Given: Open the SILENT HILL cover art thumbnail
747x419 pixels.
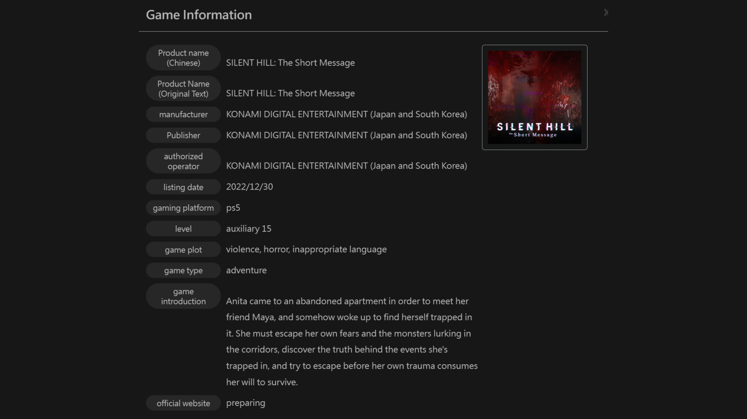Looking at the screenshot, I should tap(534, 97).
